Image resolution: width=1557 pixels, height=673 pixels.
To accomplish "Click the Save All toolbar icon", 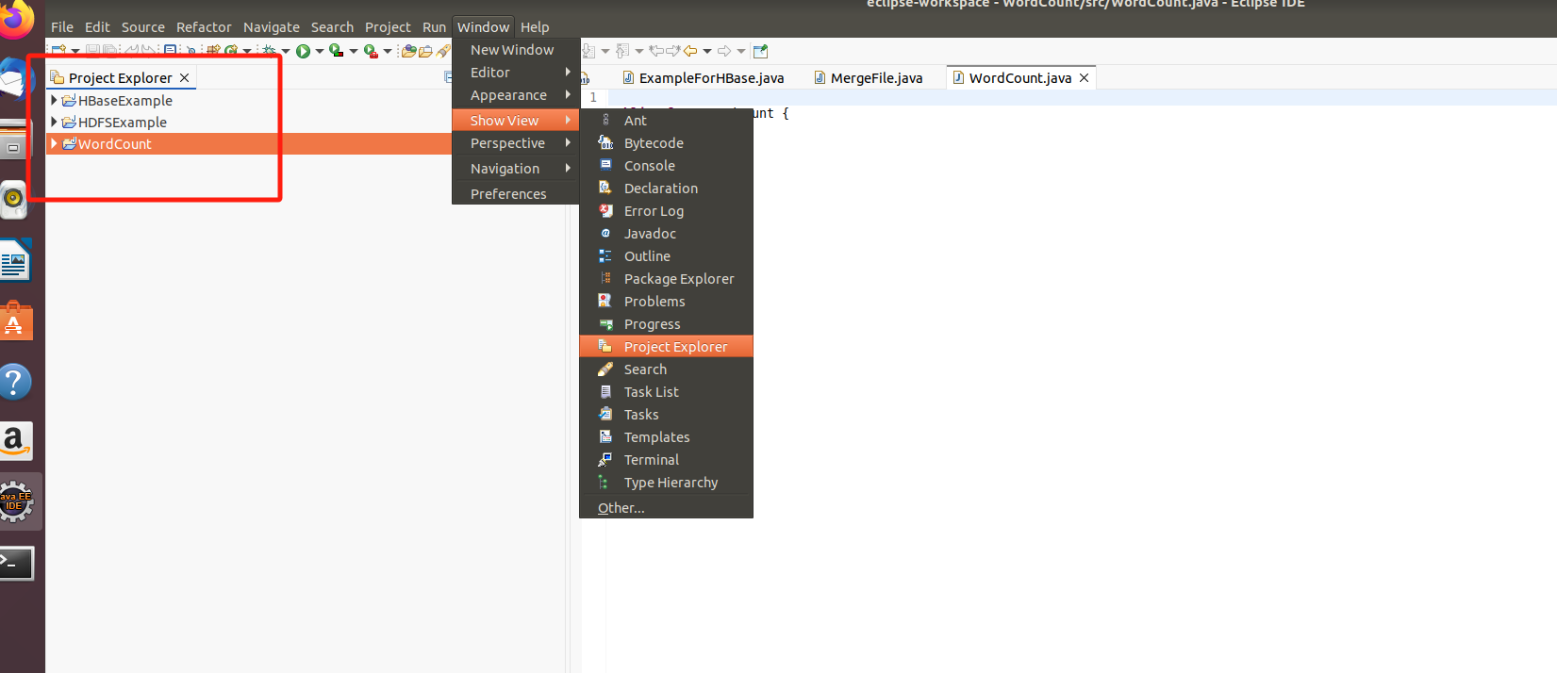I will click(x=110, y=50).
